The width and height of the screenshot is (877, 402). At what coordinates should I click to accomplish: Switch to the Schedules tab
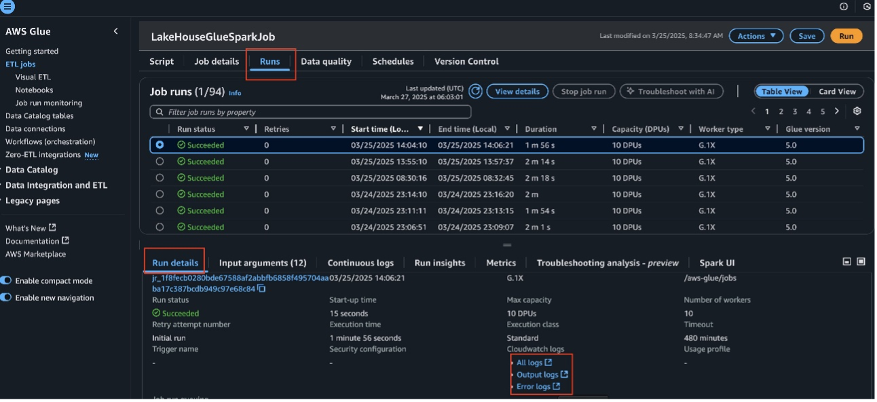[393, 61]
